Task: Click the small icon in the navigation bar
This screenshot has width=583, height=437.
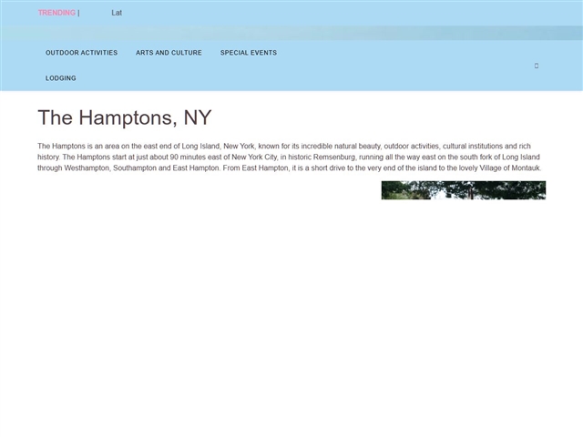Action: coord(537,66)
